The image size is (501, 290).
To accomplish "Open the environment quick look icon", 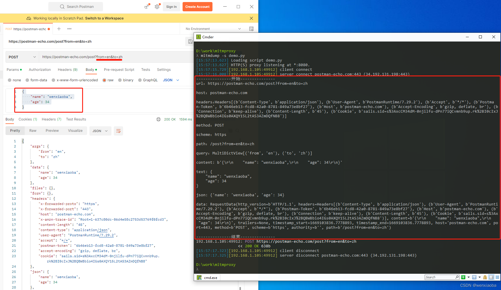I will (x=251, y=29).
